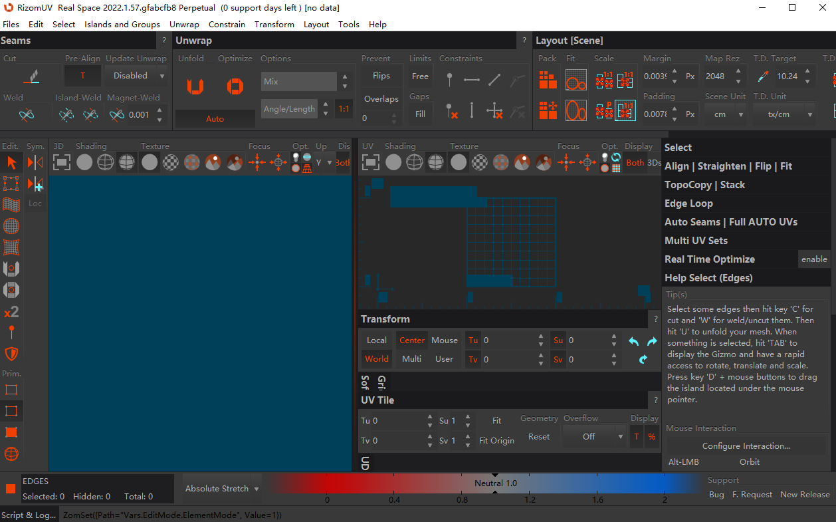836x522 pixels.
Task: Open the Files menu
Action: click(x=11, y=24)
